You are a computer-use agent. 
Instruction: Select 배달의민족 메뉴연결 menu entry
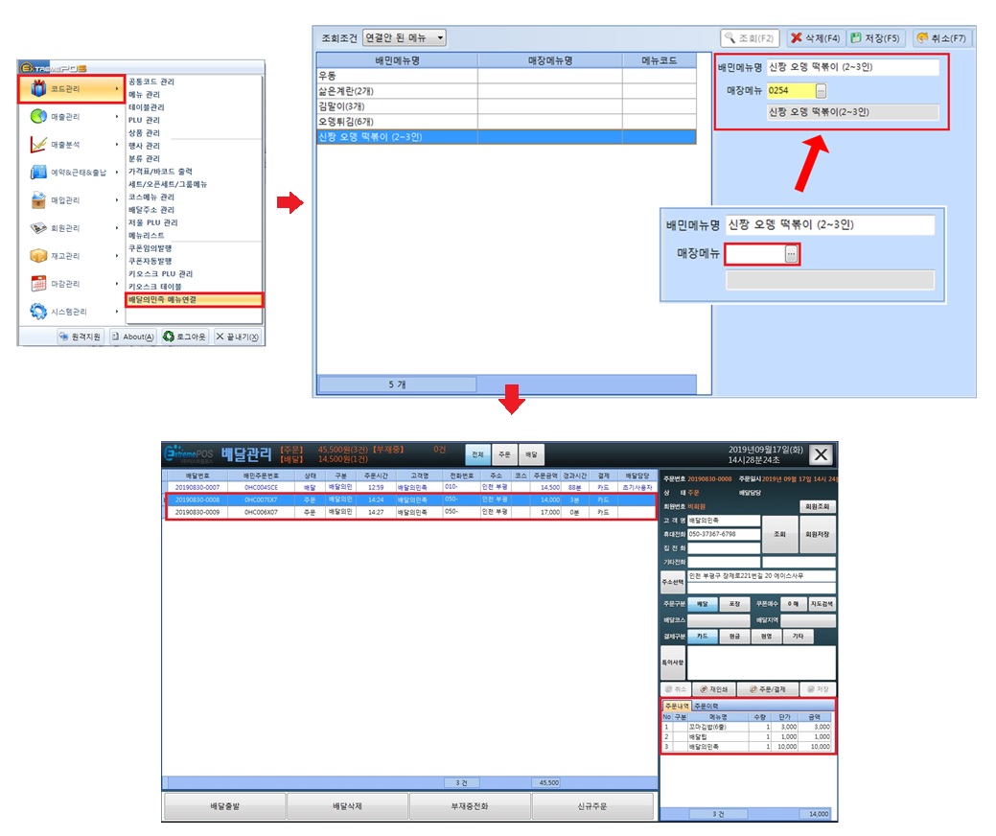[x=194, y=300]
